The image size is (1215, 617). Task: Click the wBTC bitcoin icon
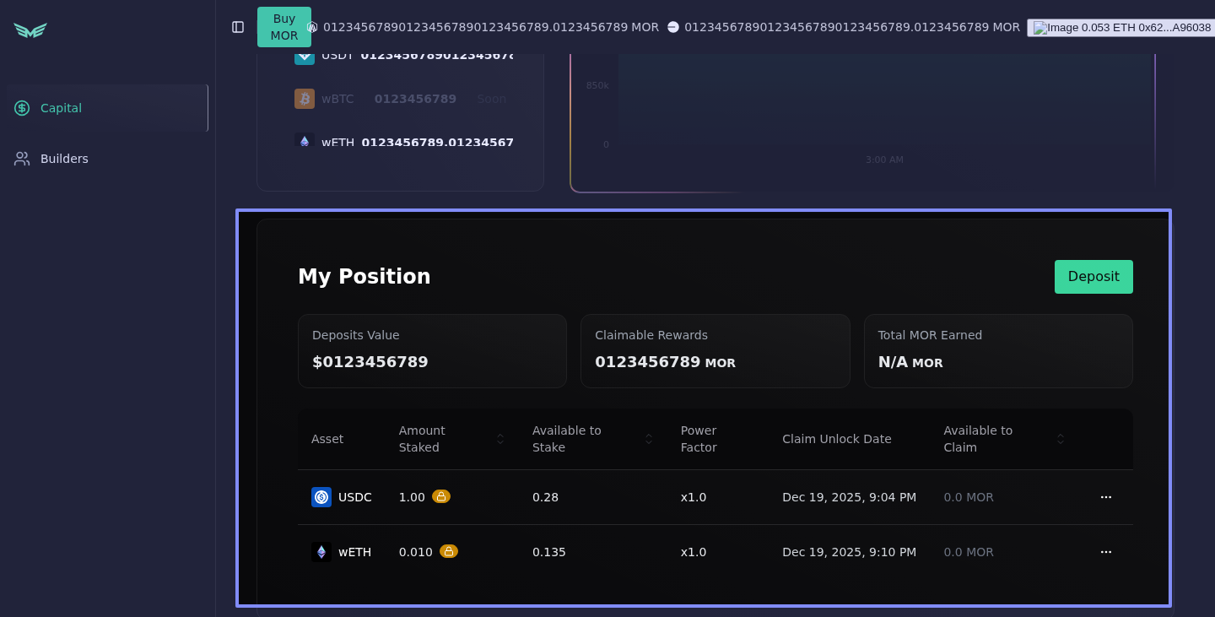[x=305, y=99]
